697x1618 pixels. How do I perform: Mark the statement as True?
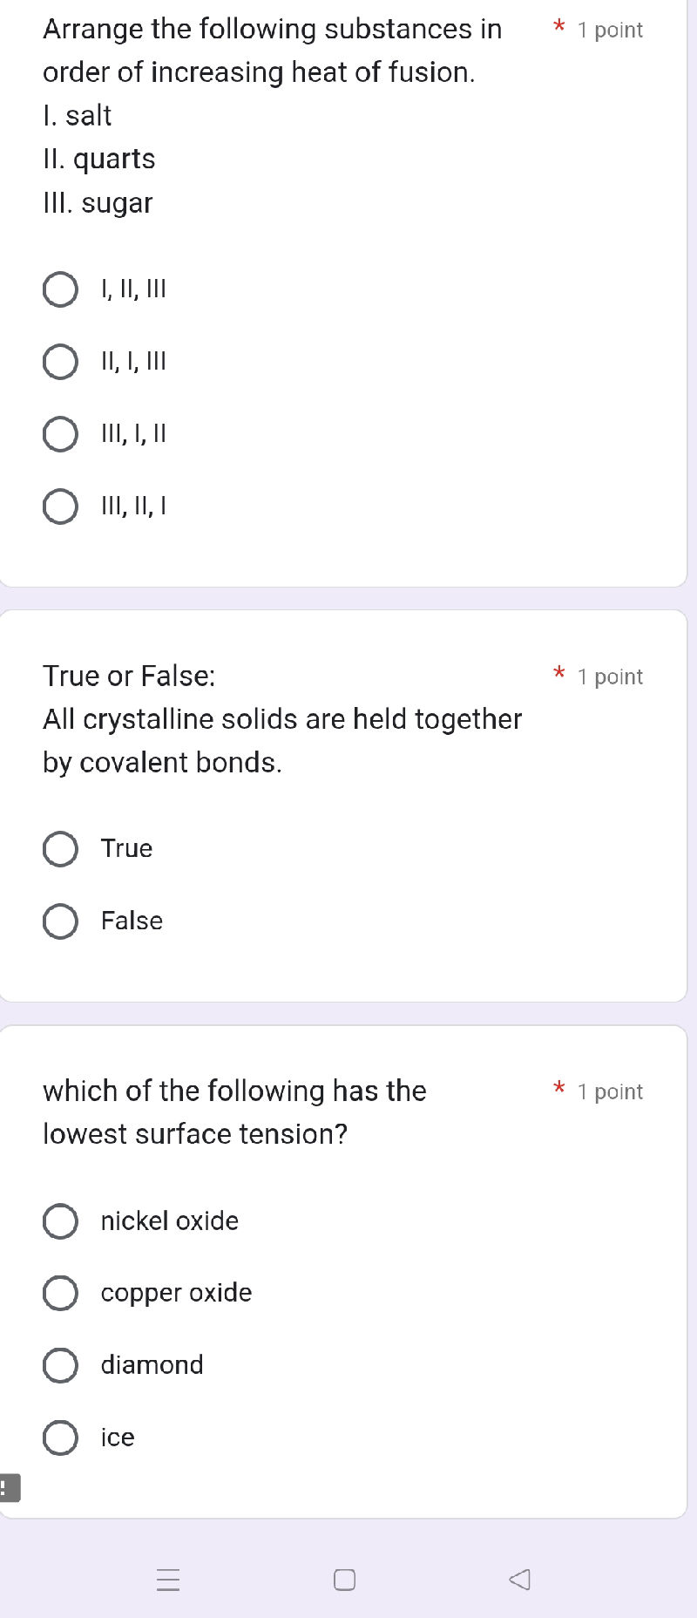click(x=60, y=849)
